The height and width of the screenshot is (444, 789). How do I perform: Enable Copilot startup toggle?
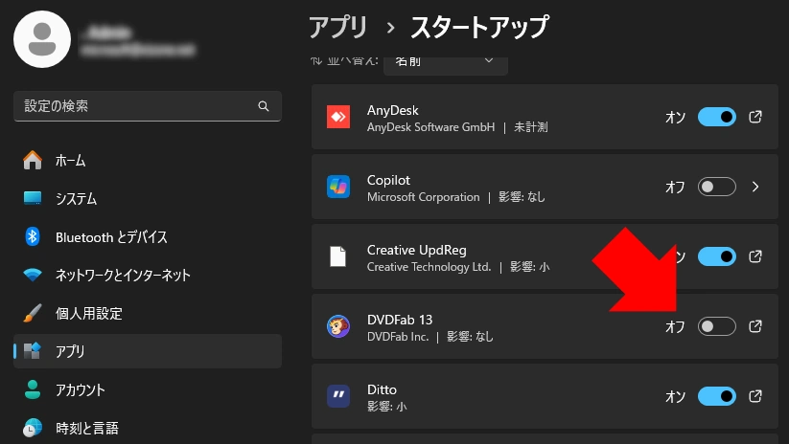716,187
